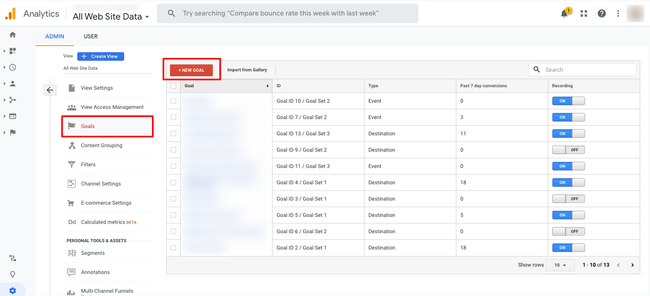Click the help question mark icon
The image size is (650, 296).
tap(601, 13)
